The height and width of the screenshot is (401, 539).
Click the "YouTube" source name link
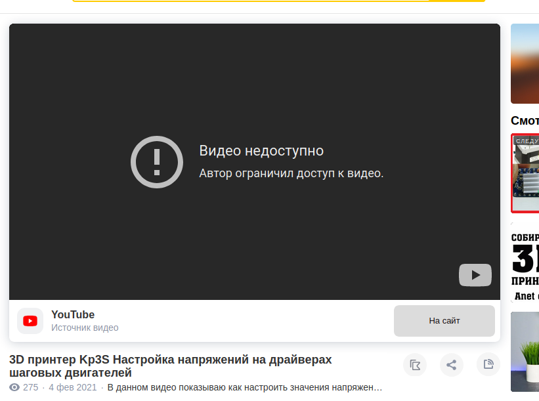click(73, 314)
